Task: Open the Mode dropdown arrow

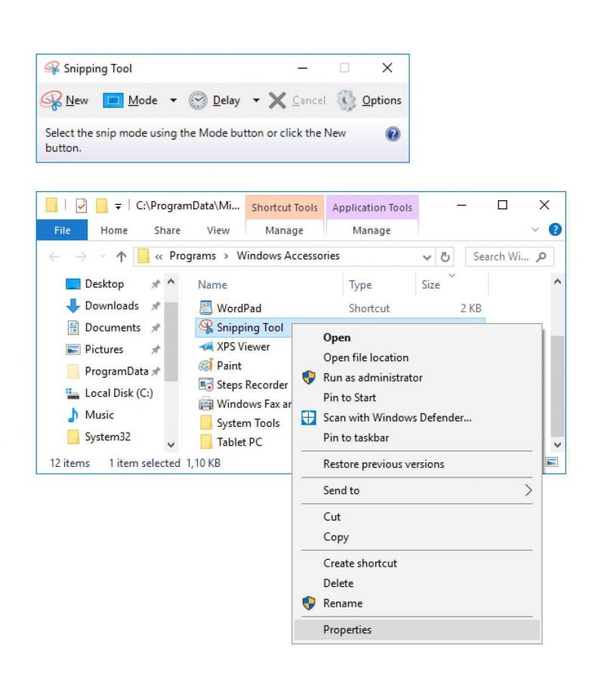Action: [174, 100]
